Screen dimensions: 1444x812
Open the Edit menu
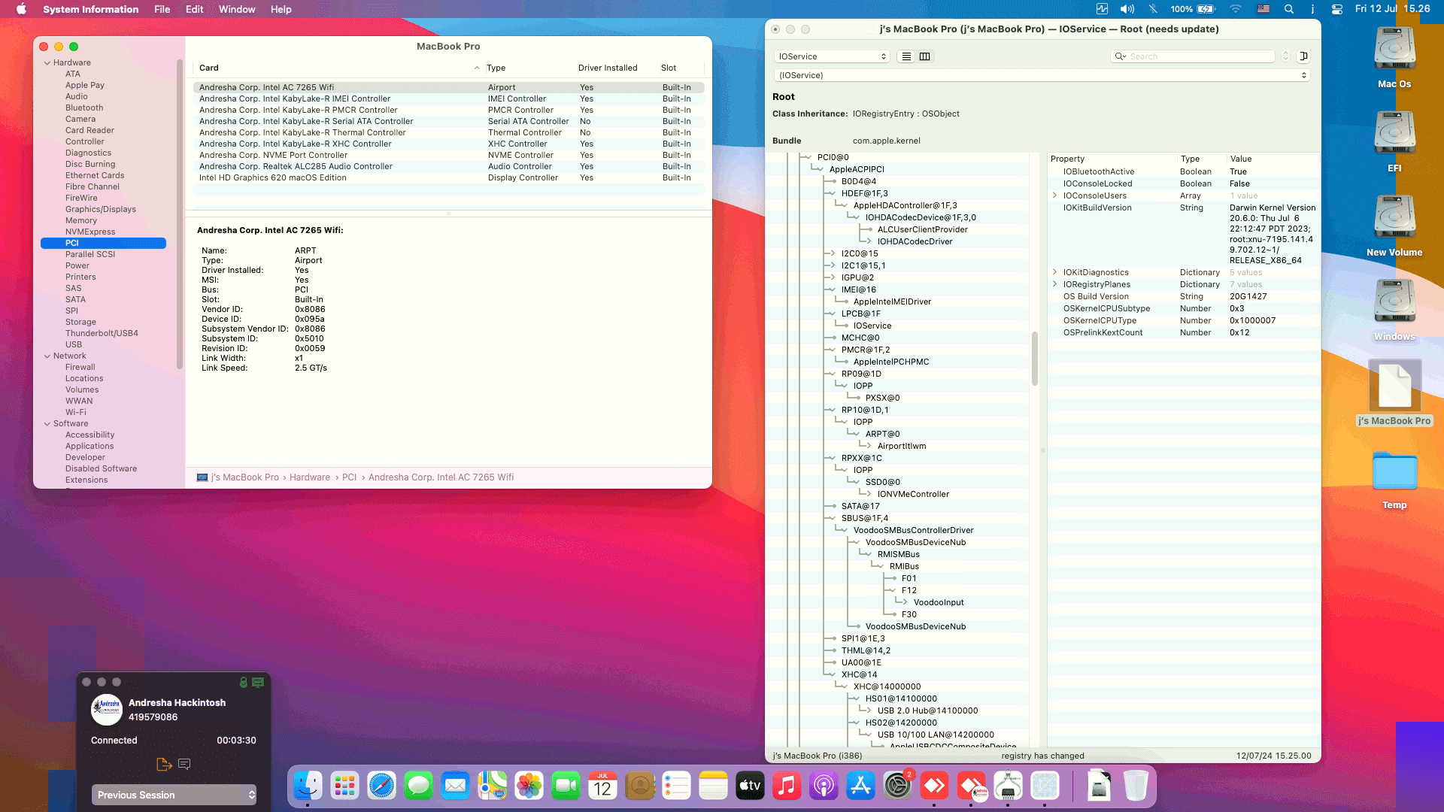(x=194, y=9)
